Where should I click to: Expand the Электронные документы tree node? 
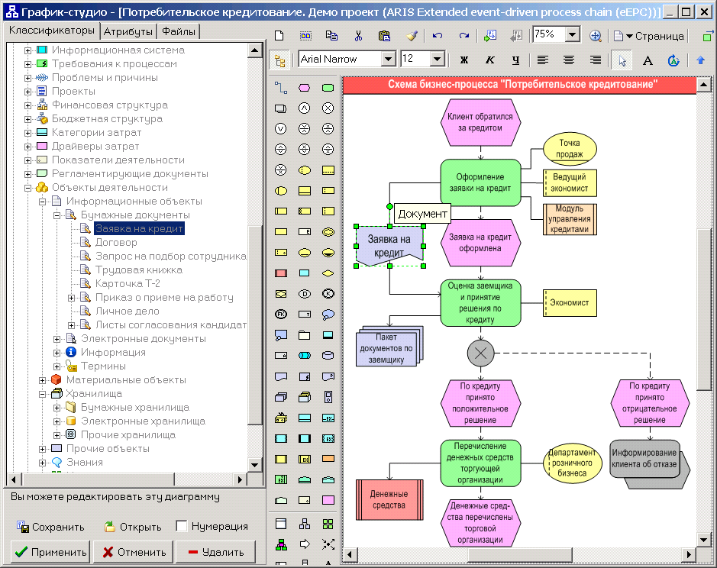tap(57, 339)
